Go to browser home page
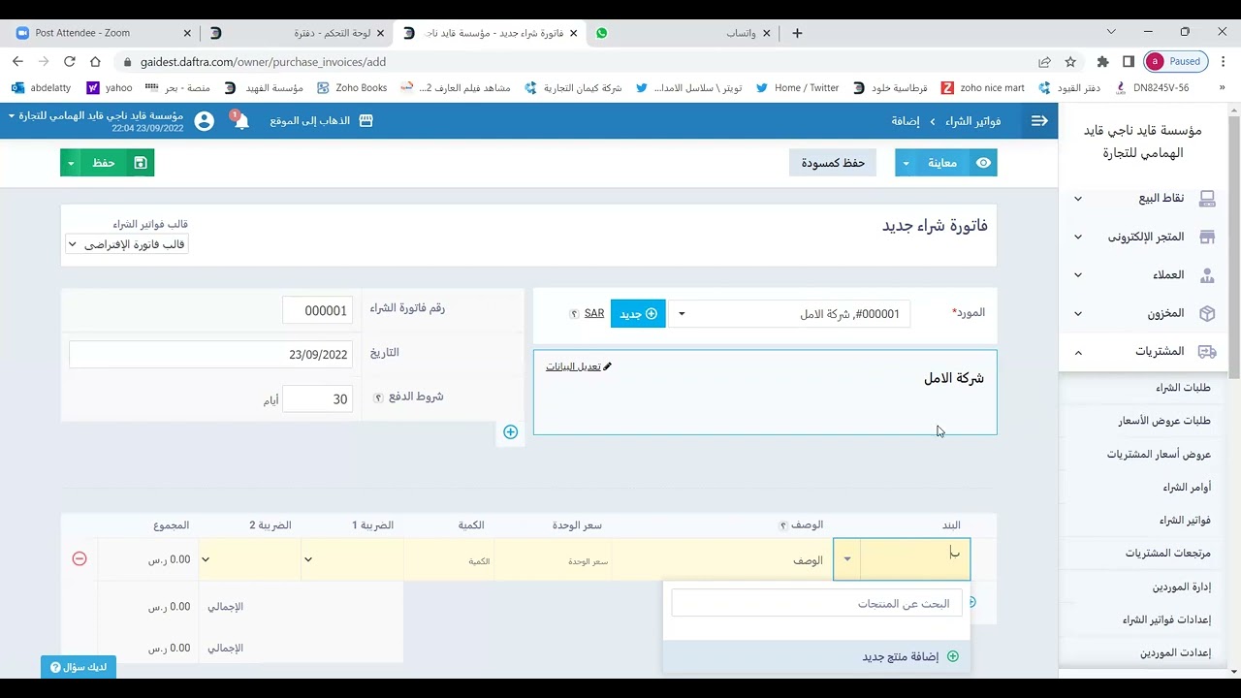 [x=95, y=61]
